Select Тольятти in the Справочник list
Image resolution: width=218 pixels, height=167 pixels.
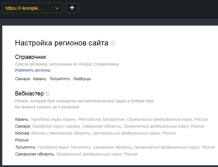(60, 79)
